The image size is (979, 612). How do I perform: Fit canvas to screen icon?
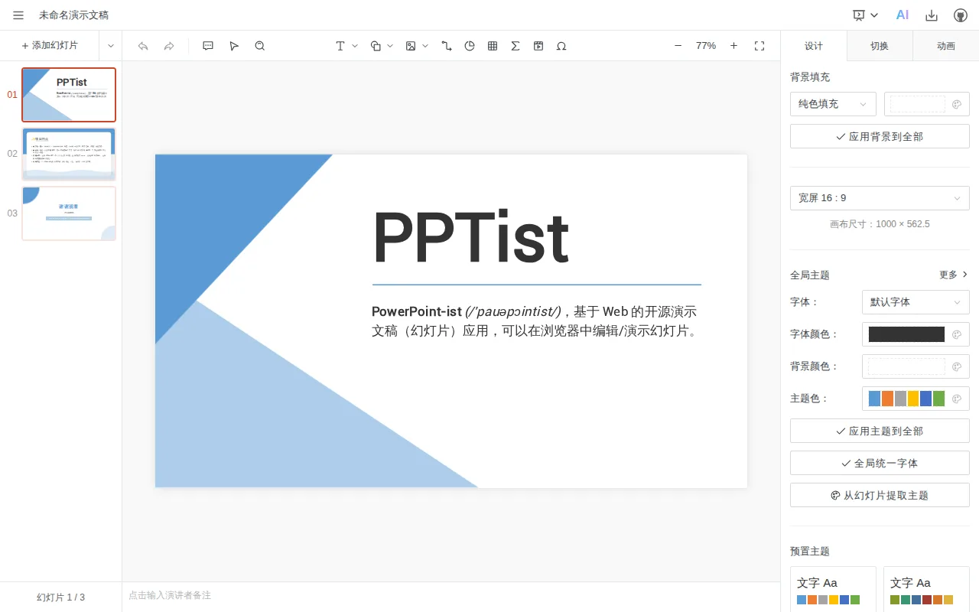click(759, 46)
